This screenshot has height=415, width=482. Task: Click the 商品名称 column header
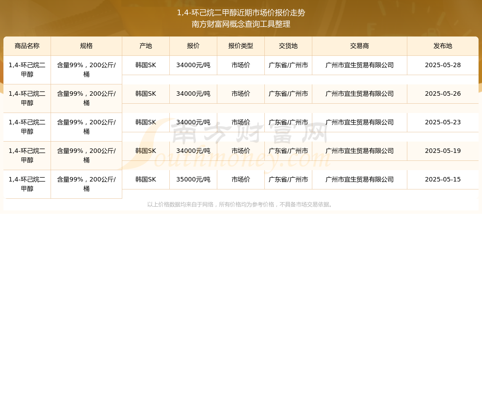27,46
